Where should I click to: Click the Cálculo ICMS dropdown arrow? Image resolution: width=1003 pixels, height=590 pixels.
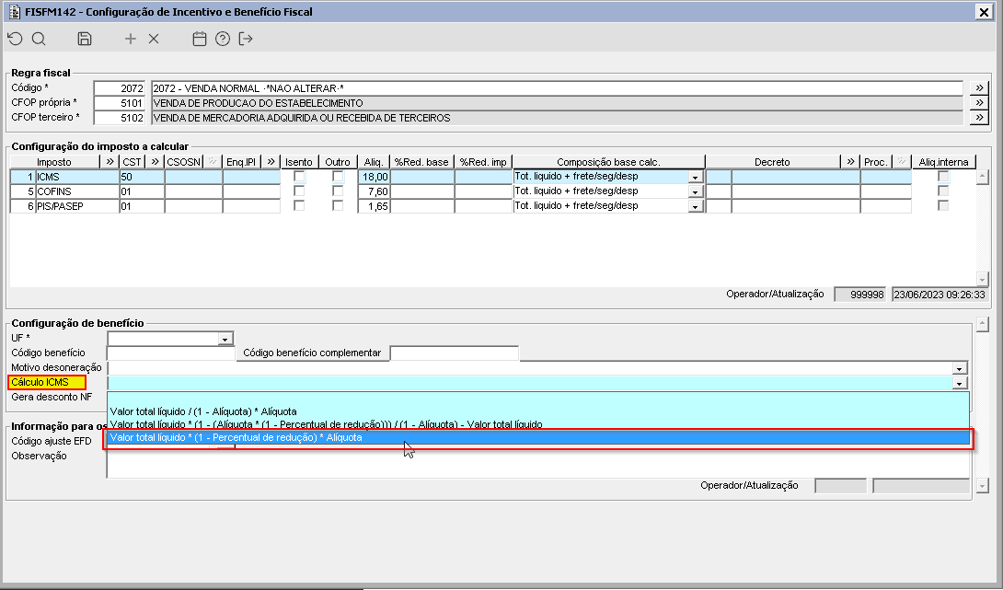tap(959, 383)
